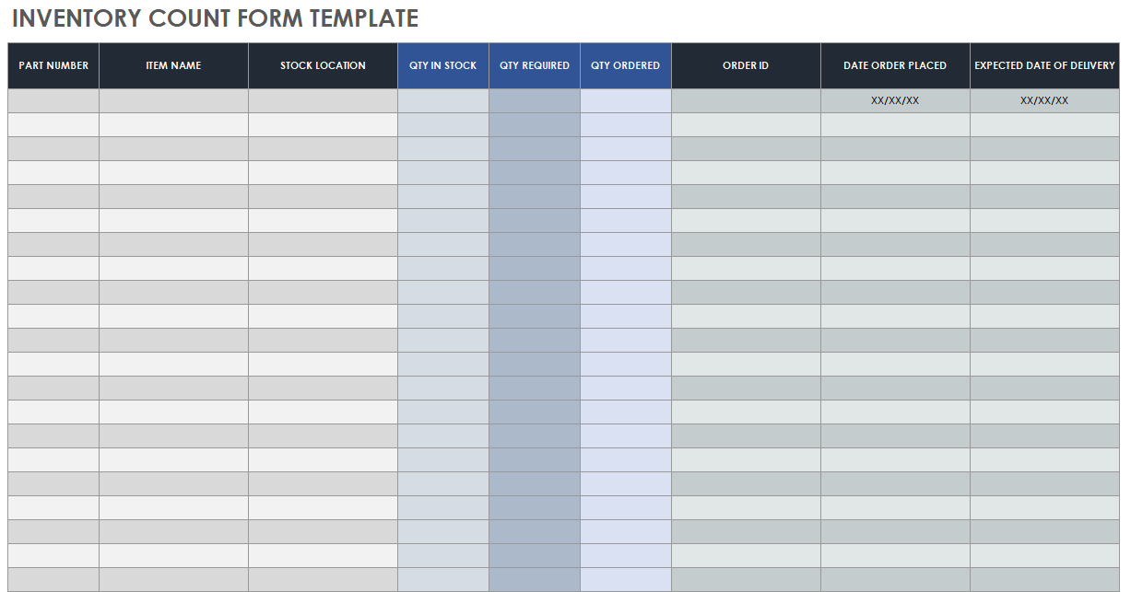Select first empty Part Number cell
1131x592 pixels.
[x=53, y=101]
